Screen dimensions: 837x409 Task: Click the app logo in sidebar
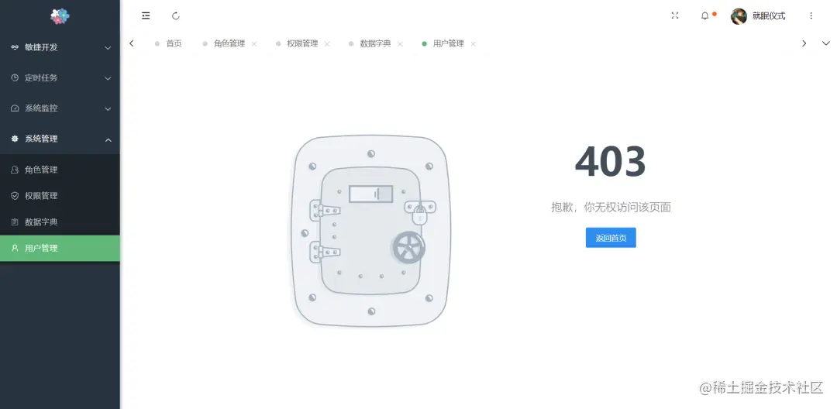[60, 16]
